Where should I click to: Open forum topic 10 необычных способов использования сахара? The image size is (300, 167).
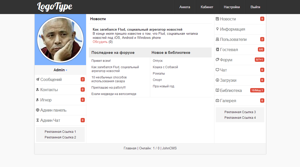(x=109, y=79)
